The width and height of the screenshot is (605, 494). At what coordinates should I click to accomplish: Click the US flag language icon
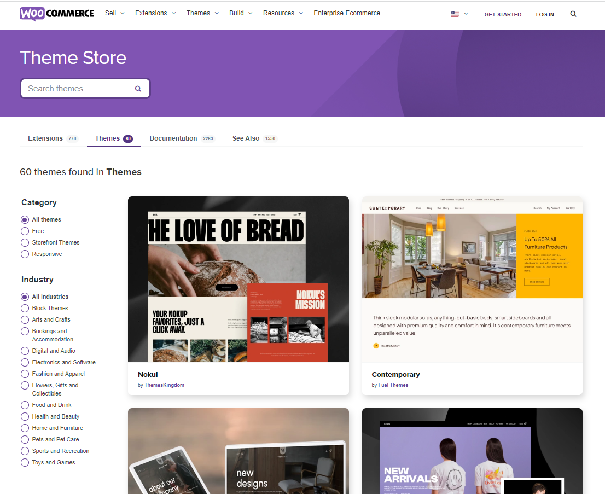click(x=455, y=14)
